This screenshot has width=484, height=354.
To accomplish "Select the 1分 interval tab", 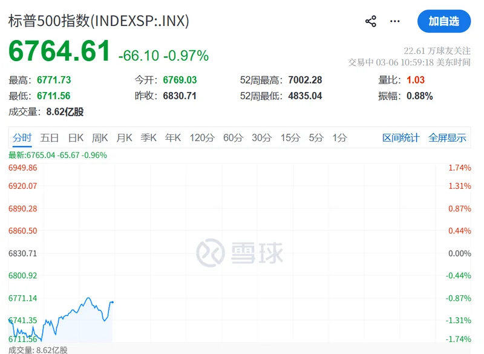I will [339, 137].
